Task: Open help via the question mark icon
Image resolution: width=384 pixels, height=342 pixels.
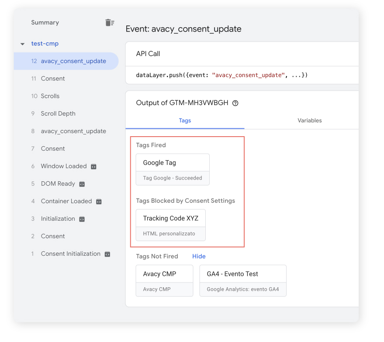Action: click(235, 103)
